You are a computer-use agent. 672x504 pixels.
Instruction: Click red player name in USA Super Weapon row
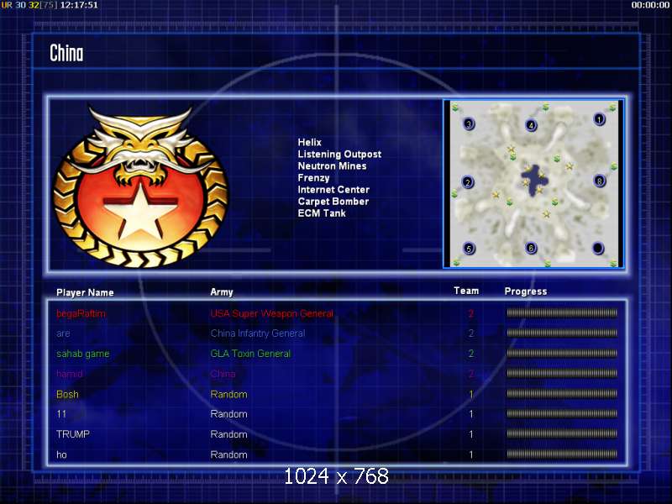(x=81, y=313)
